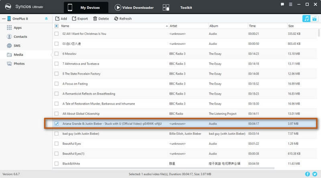Check the Black&White track checkbox
321x178 pixels.
pyautogui.click(x=57, y=164)
